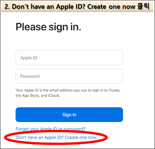
Task: Click Don't have an Apple ID text
Action: pyautogui.click(x=40, y=137)
